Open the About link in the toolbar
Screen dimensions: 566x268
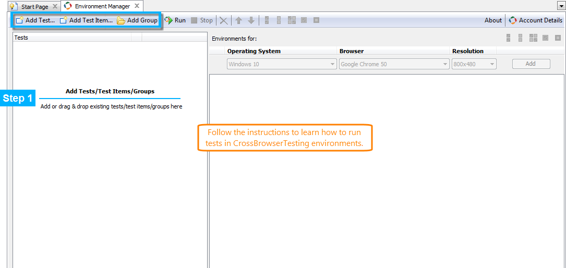point(493,20)
